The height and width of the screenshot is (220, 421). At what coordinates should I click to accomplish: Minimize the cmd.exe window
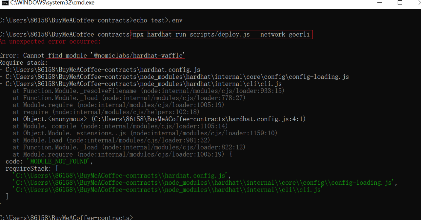click(379, 3)
